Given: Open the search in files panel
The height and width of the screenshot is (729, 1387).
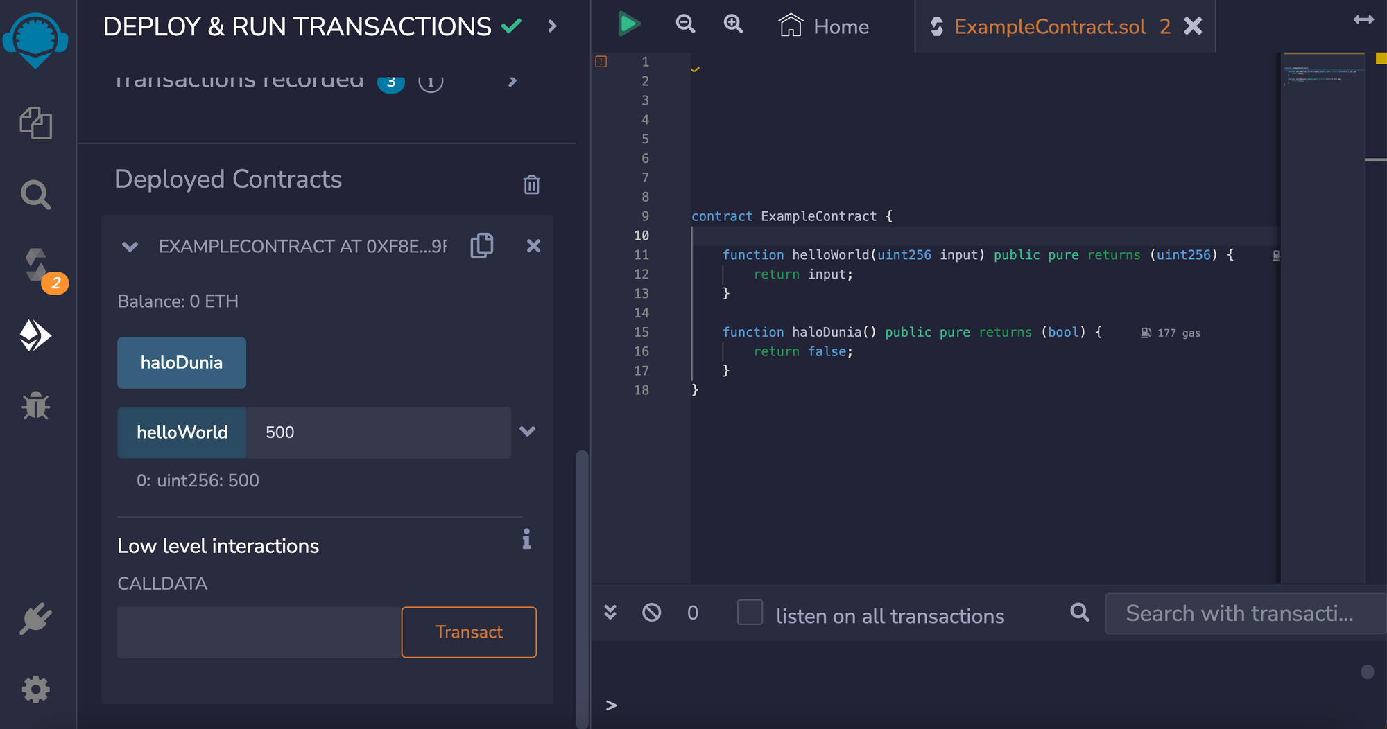Looking at the screenshot, I should point(35,195).
